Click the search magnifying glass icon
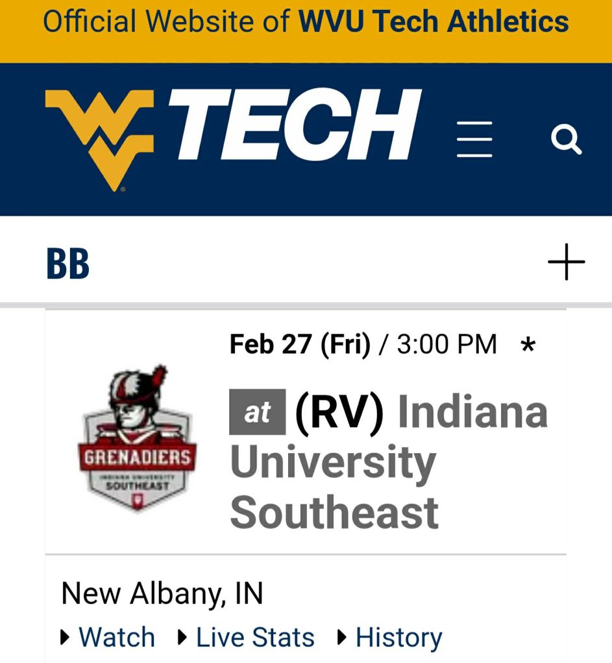612x663 pixels. coord(566,139)
